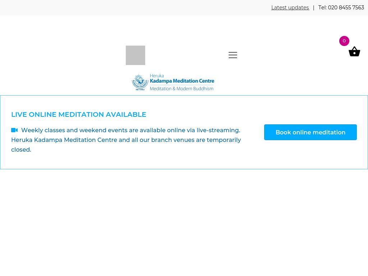Viewport: 368px width, 276px height.
Task: Click the Kadampa Meditation Centre logo text
Action: pyautogui.click(x=182, y=81)
